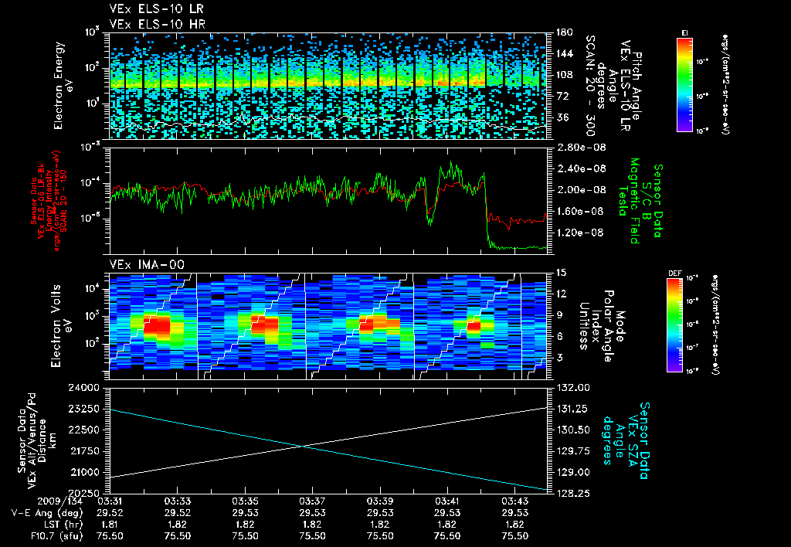Click the 20250 altitude axis tick
791x547 pixels.
tap(83, 494)
